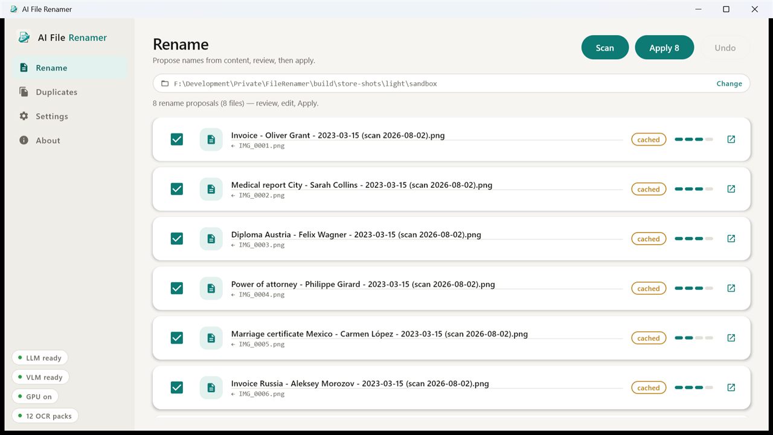The image size is (773, 435).
Task: Open the Felix Wagner diploma file externally
Action: click(x=731, y=239)
